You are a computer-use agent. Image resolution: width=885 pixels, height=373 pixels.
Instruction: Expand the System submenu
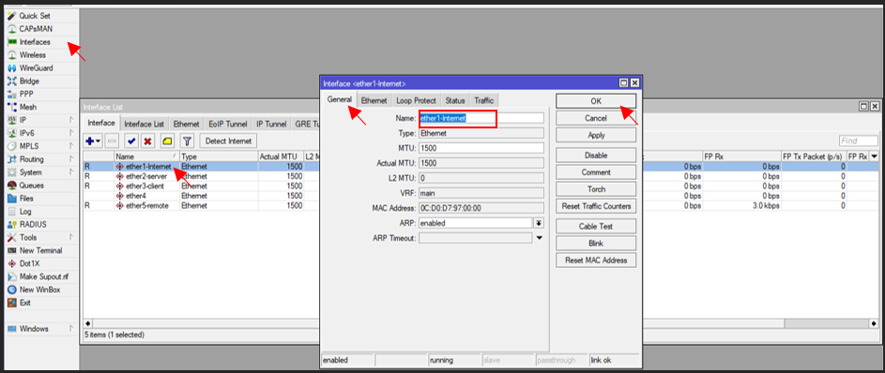71,172
